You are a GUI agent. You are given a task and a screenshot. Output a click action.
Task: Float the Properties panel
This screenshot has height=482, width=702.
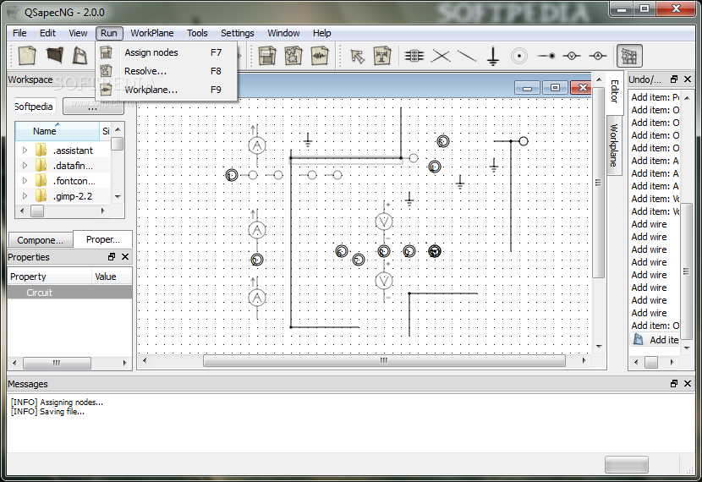click(112, 257)
